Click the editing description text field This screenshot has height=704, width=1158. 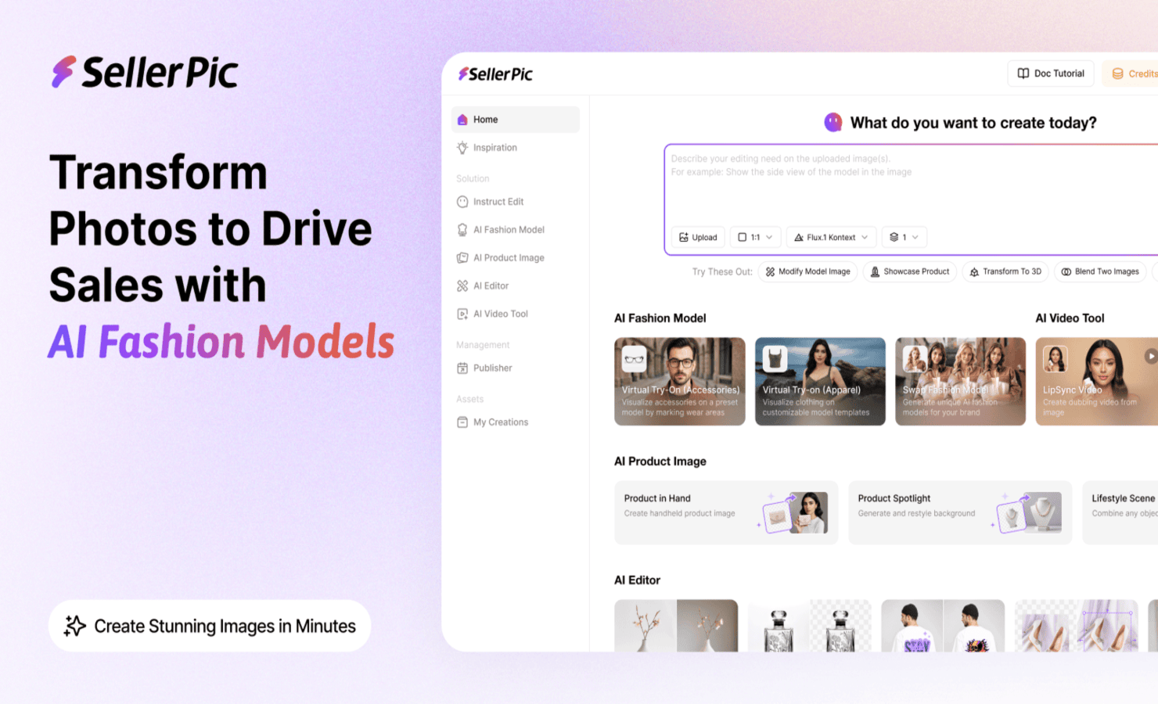tap(908, 188)
